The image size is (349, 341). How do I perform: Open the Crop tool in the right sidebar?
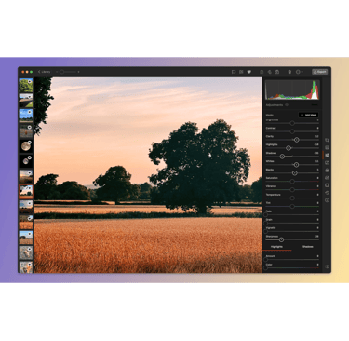pyautogui.click(x=327, y=141)
